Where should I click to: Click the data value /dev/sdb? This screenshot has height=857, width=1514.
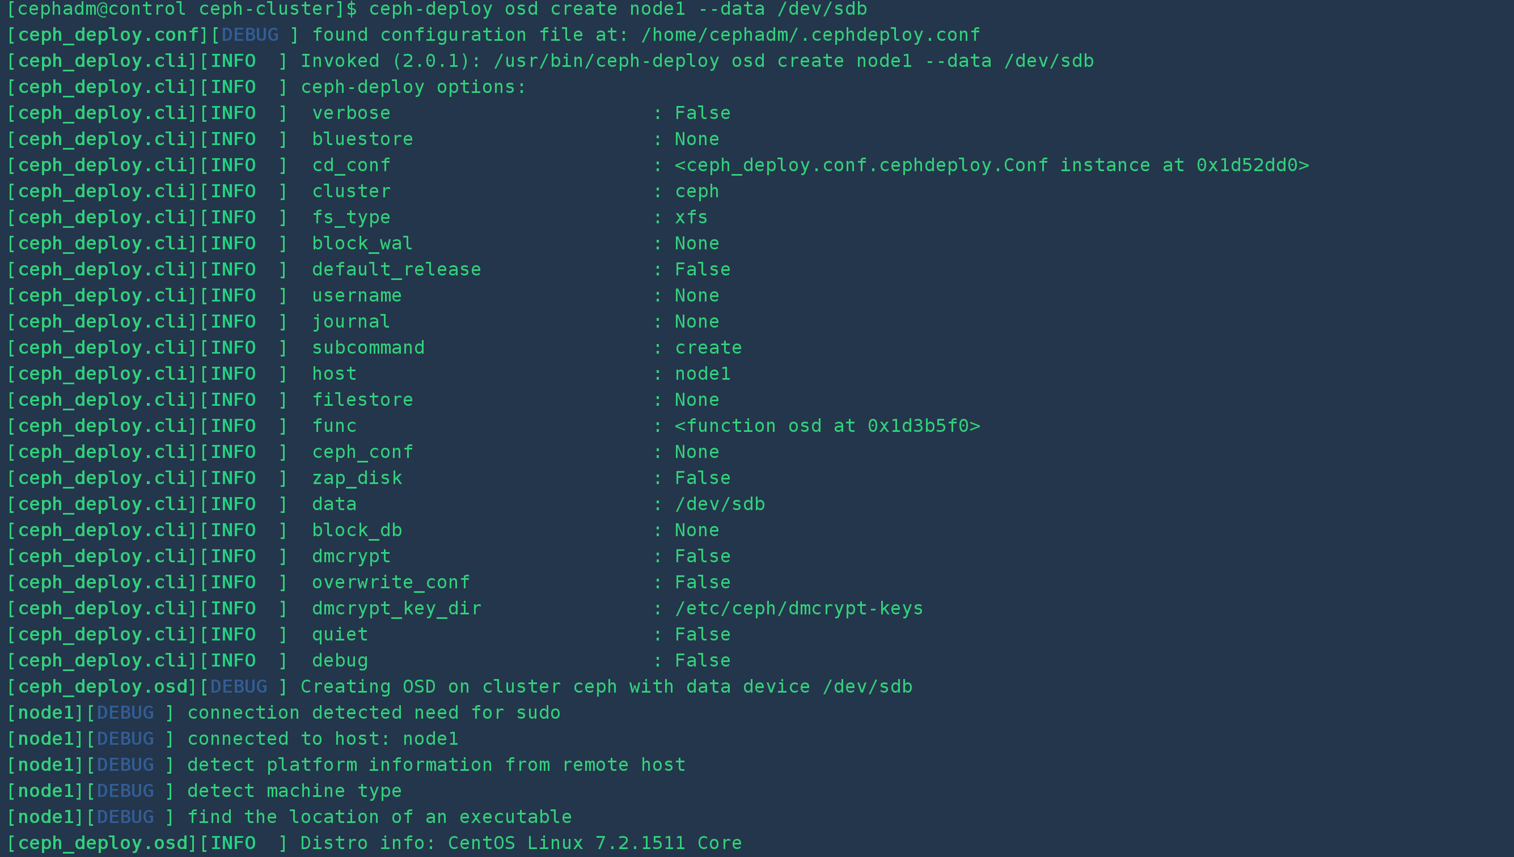(720, 504)
